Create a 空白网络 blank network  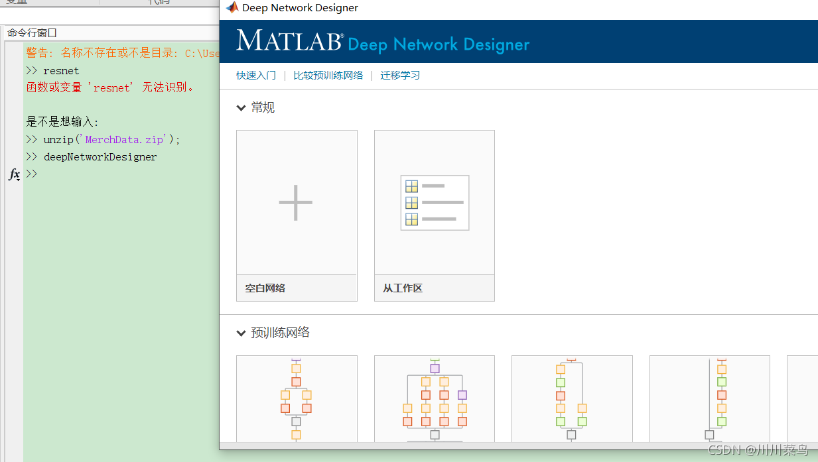click(x=297, y=215)
